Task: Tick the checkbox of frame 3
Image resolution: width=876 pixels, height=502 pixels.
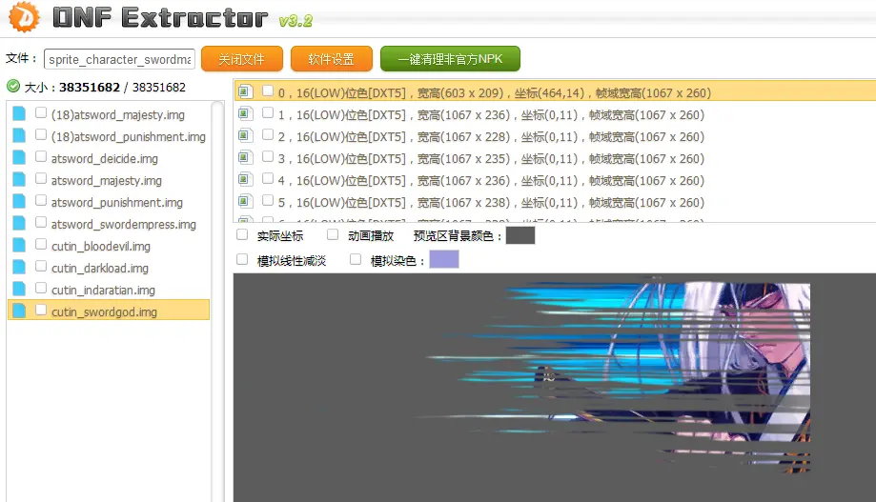Action: [268, 156]
